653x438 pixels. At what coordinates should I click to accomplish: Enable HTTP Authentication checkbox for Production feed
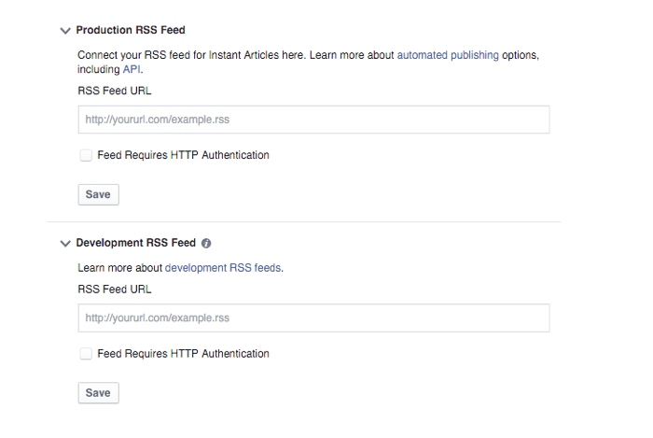(x=86, y=155)
